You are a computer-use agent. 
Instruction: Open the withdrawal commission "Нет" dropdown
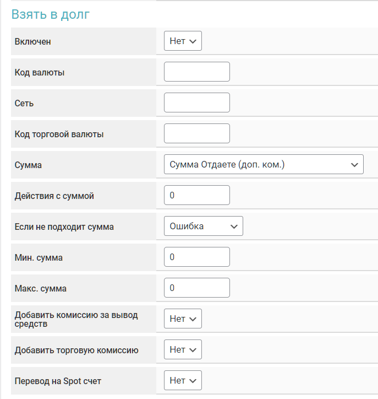click(x=183, y=319)
